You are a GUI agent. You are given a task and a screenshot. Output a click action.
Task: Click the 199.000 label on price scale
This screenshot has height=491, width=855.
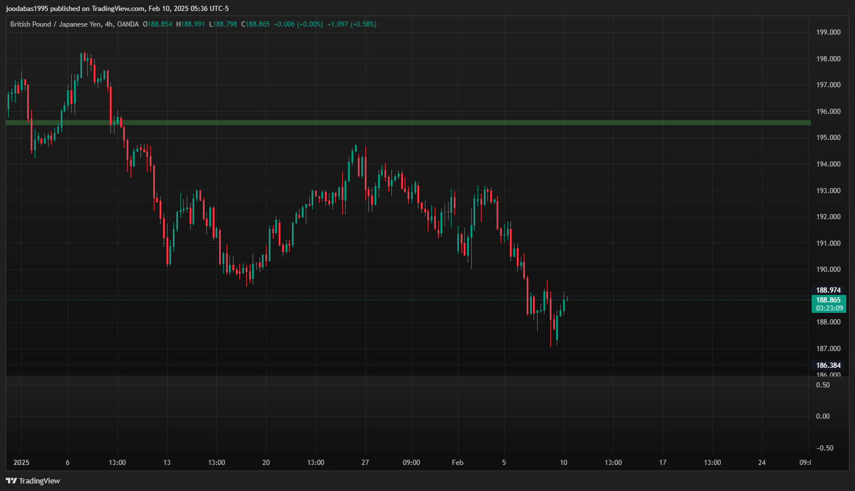(x=828, y=32)
